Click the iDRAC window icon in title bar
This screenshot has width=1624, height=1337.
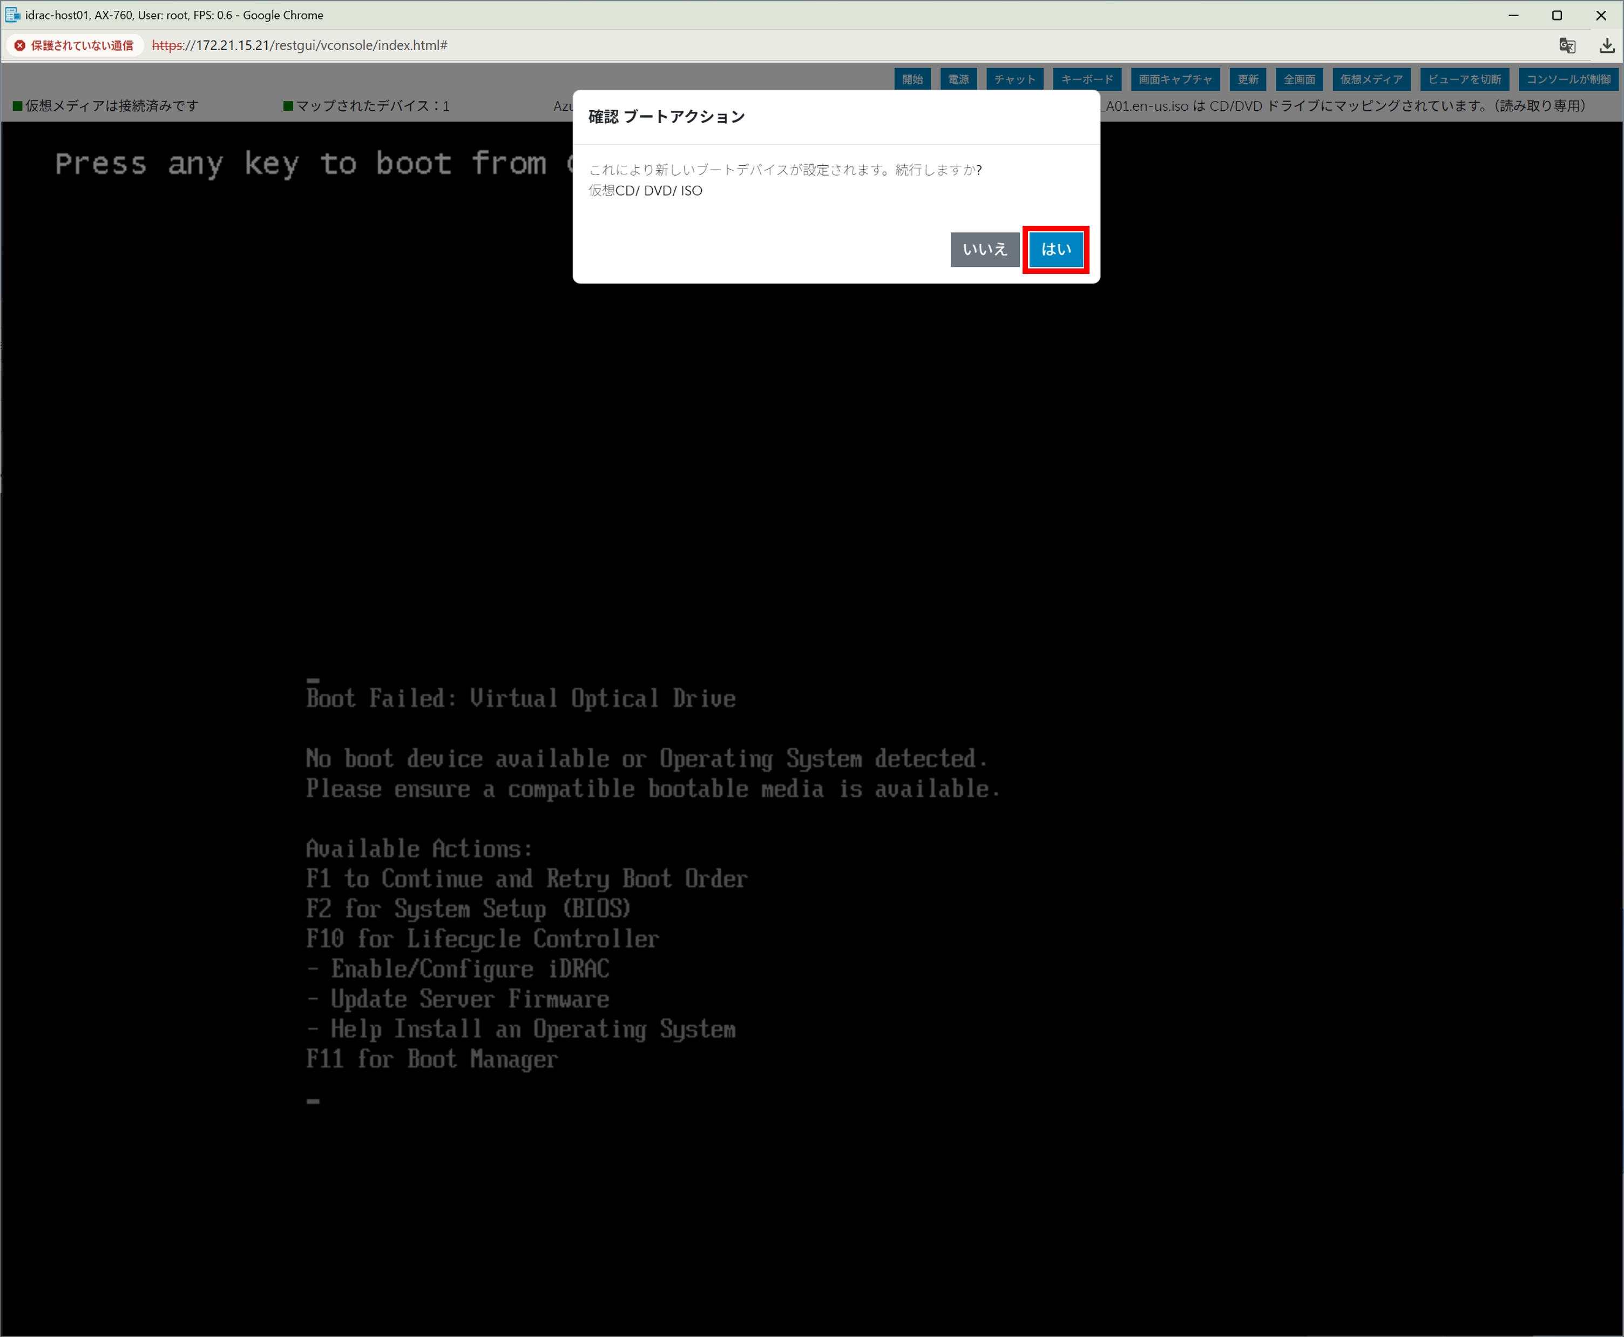12,15
